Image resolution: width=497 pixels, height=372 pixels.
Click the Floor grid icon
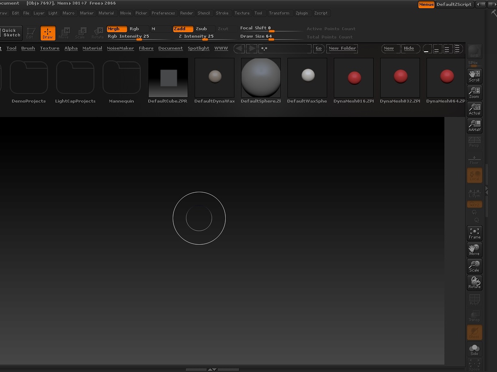(x=474, y=159)
